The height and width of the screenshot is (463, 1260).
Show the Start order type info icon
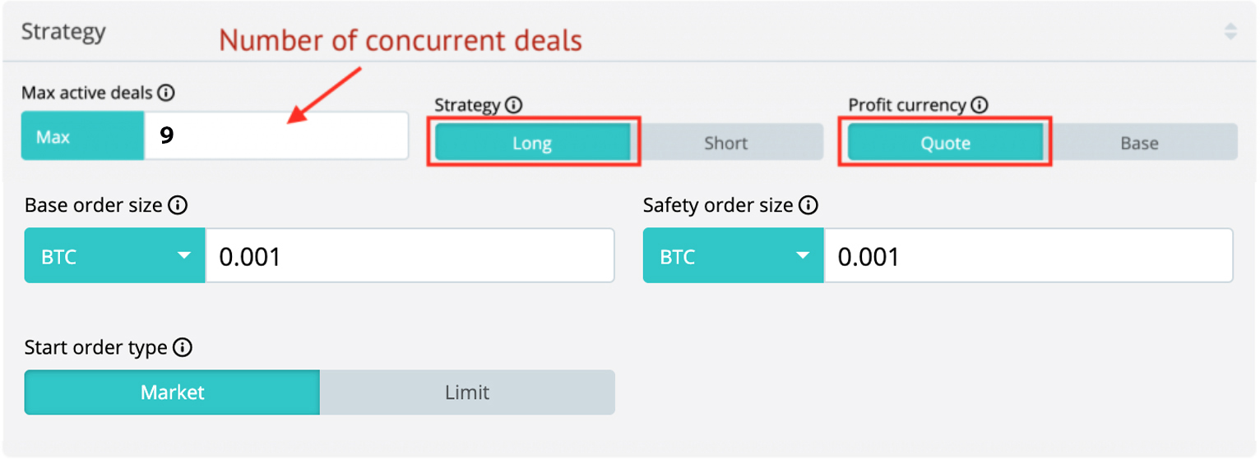click(x=183, y=348)
